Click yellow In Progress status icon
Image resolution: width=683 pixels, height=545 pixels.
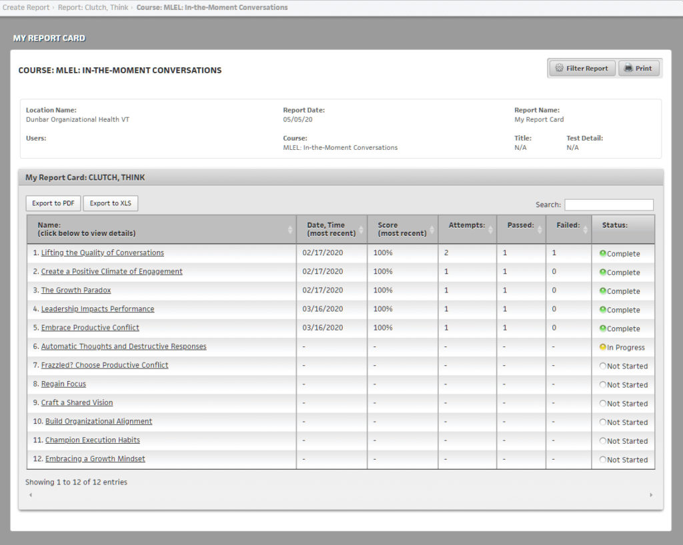click(603, 347)
